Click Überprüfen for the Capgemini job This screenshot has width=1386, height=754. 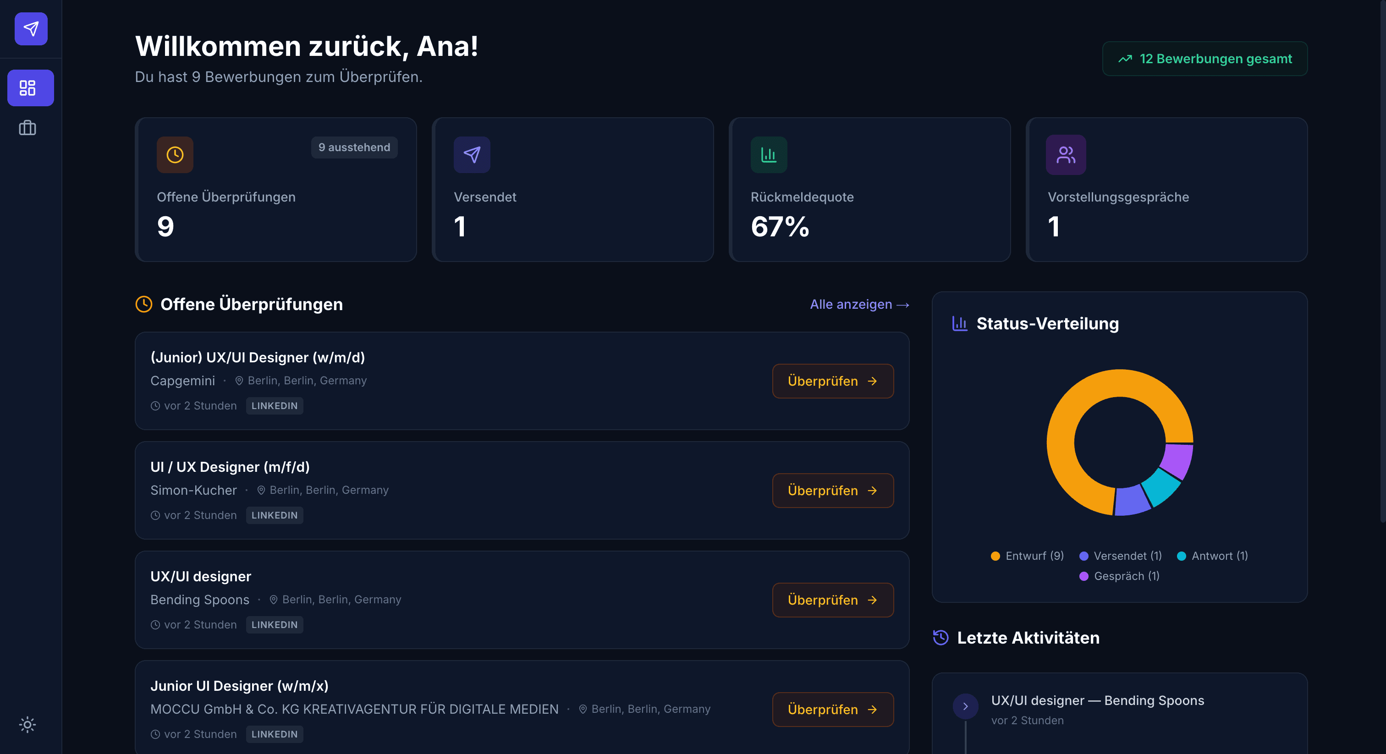[832, 381]
